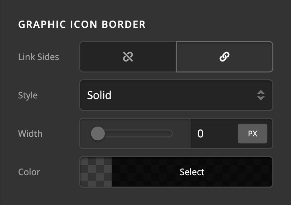Click the stepper arrows beside Solid
Viewport: 291px width, 205px height.
coord(261,95)
